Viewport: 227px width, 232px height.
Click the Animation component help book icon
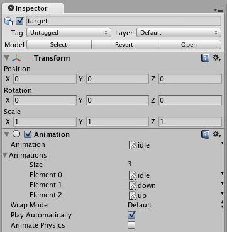tap(205, 134)
